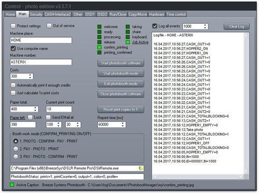The width and height of the screenshot is (259, 193).
Task: Enable the Protect settings checkbox
Action: tap(13, 26)
